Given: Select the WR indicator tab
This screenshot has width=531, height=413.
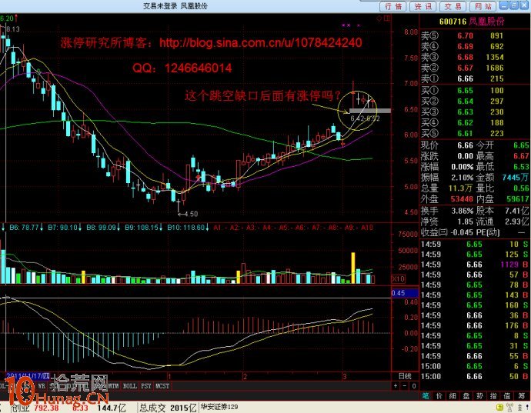Looking at the screenshot, I should (42, 386).
